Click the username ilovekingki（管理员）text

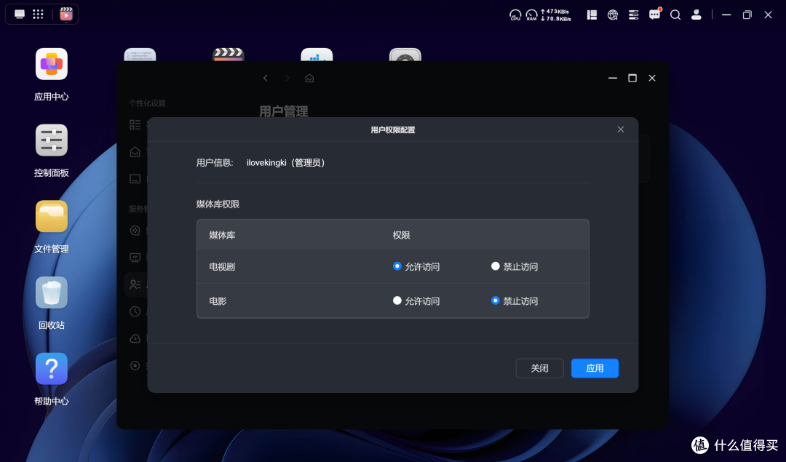(286, 163)
